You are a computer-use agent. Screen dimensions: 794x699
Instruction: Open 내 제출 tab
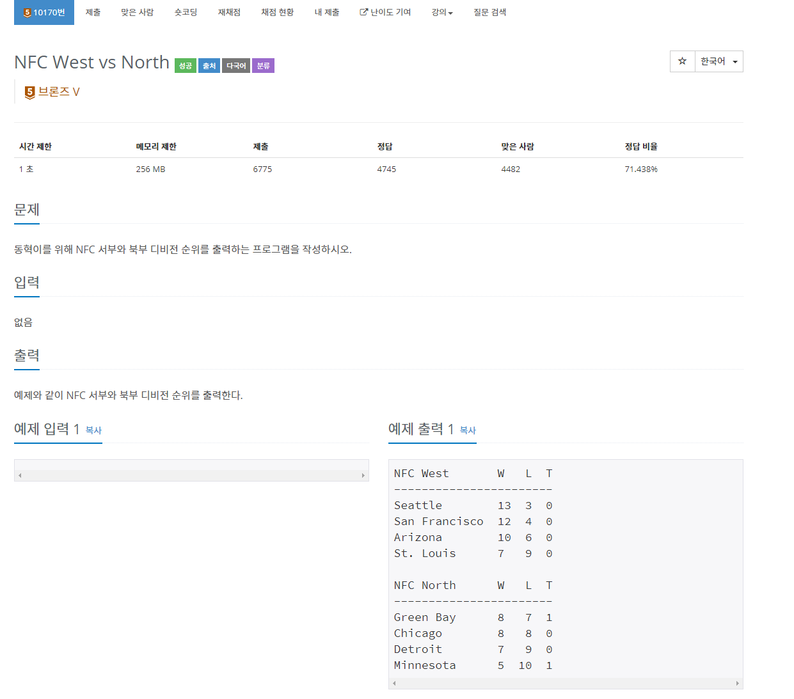(x=327, y=12)
